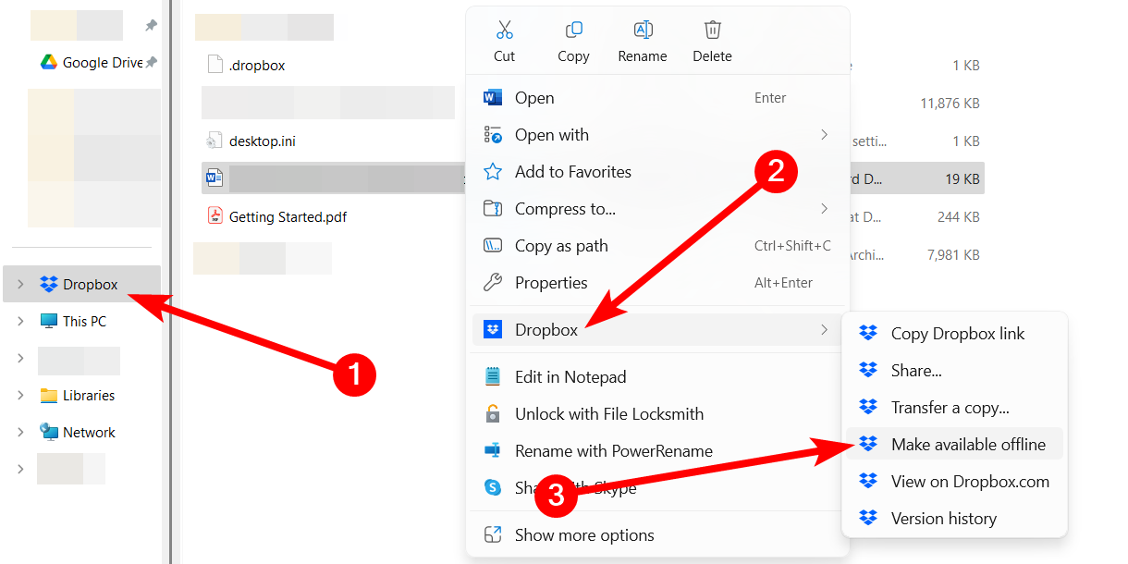Select the desktop.ini file name
1128x564 pixels.
point(263,141)
